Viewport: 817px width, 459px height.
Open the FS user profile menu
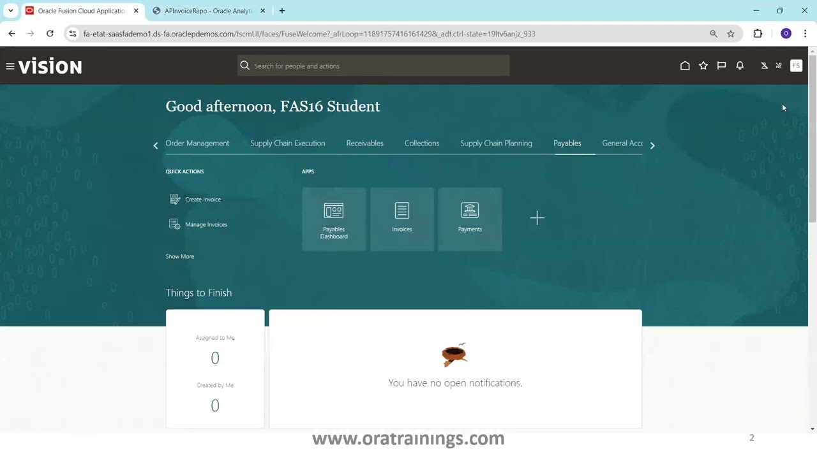click(796, 66)
